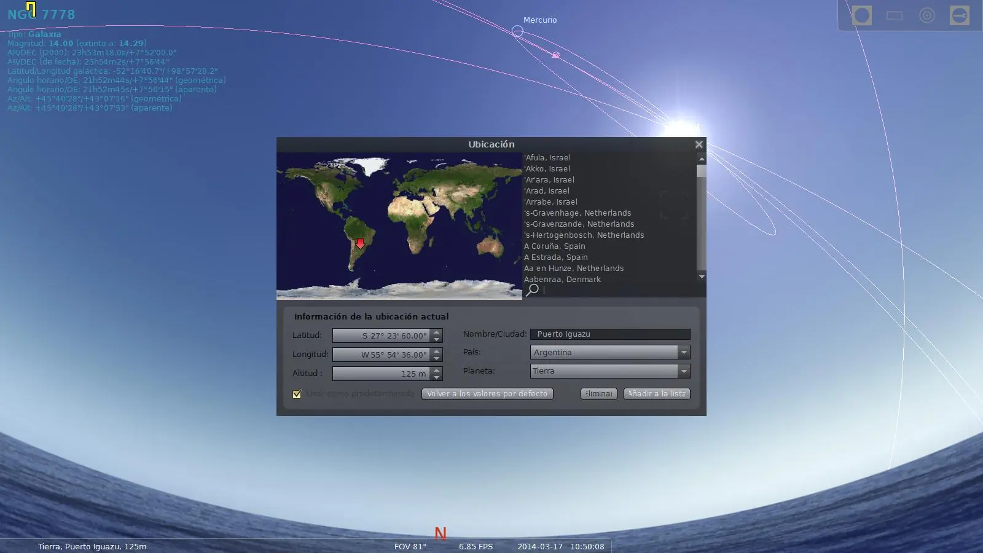This screenshot has width=983, height=553.
Task: Click the 'Mercurio' planet label
Action: [540, 20]
